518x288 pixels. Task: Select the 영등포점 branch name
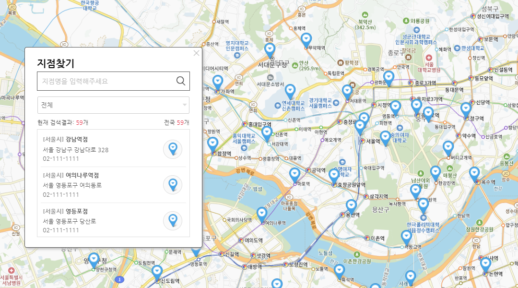(x=77, y=211)
